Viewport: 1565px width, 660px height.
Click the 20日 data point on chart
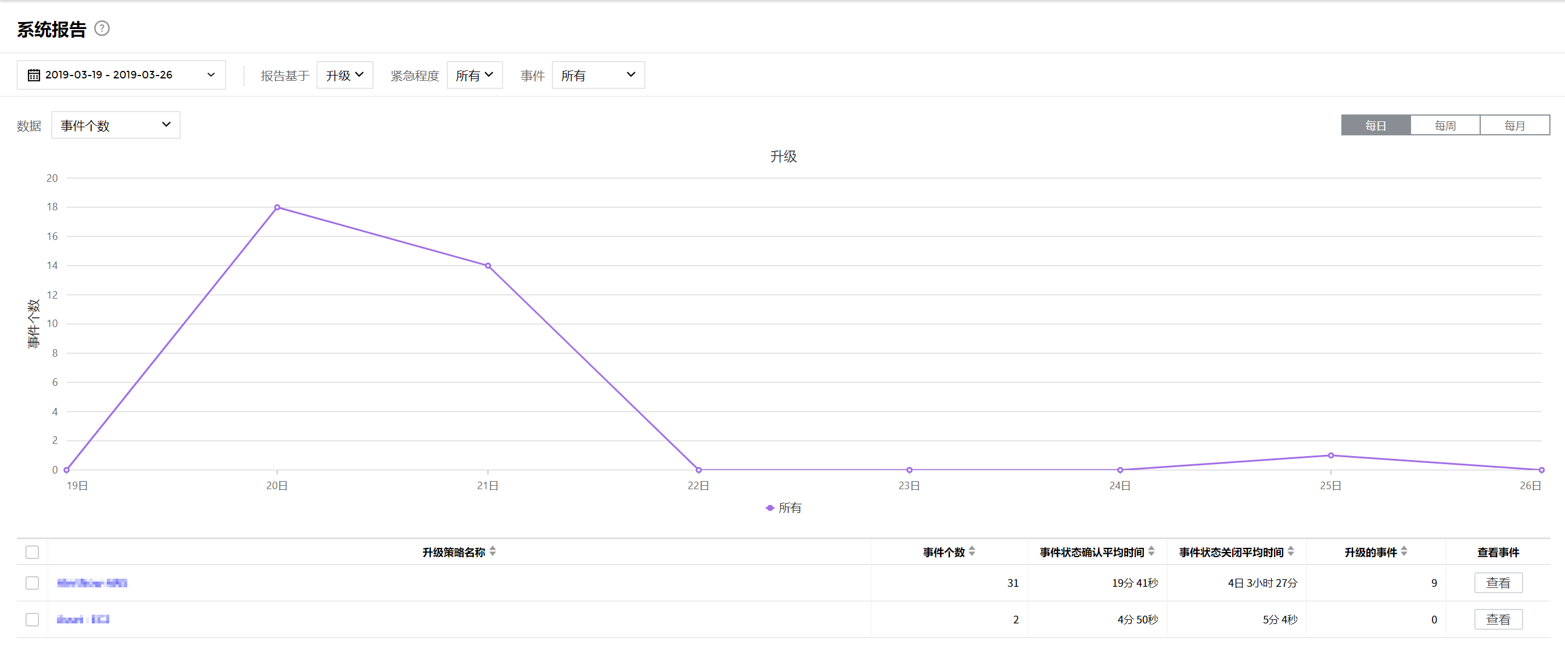click(277, 207)
